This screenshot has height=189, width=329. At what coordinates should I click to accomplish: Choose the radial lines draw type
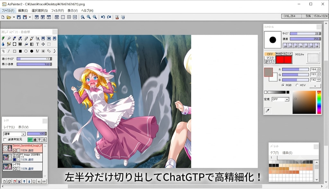click(43, 51)
